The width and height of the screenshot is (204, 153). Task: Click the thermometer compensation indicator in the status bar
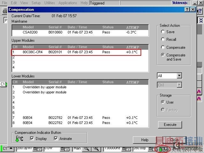click(x=163, y=149)
